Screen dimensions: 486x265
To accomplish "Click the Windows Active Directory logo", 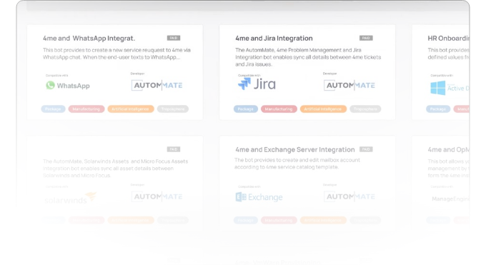I will [x=450, y=88].
